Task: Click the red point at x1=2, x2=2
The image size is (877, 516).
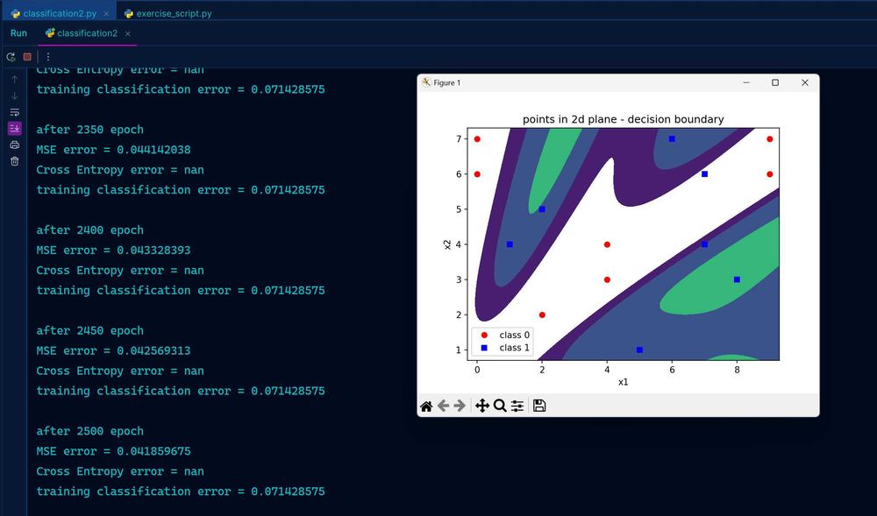Action: [x=542, y=315]
